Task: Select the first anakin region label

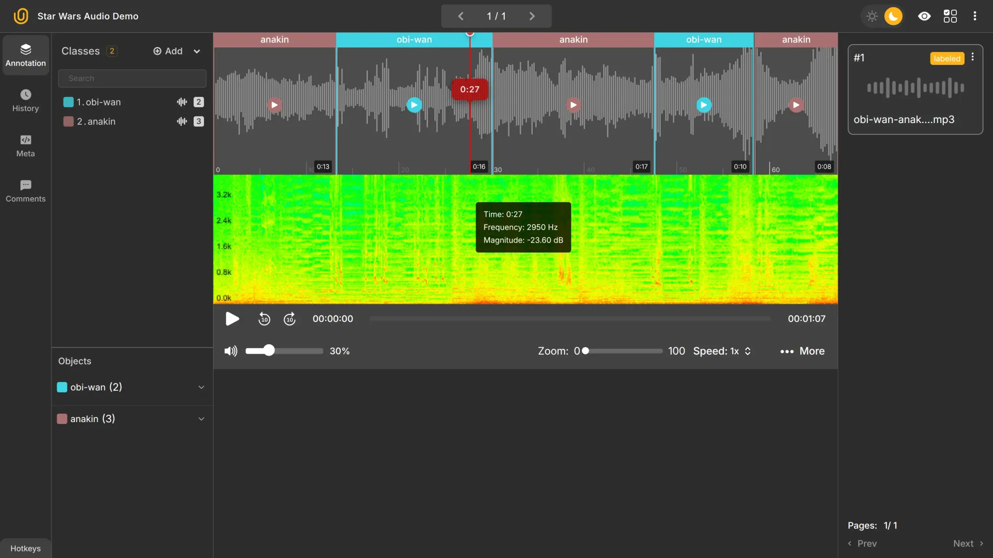Action: [x=275, y=40]
